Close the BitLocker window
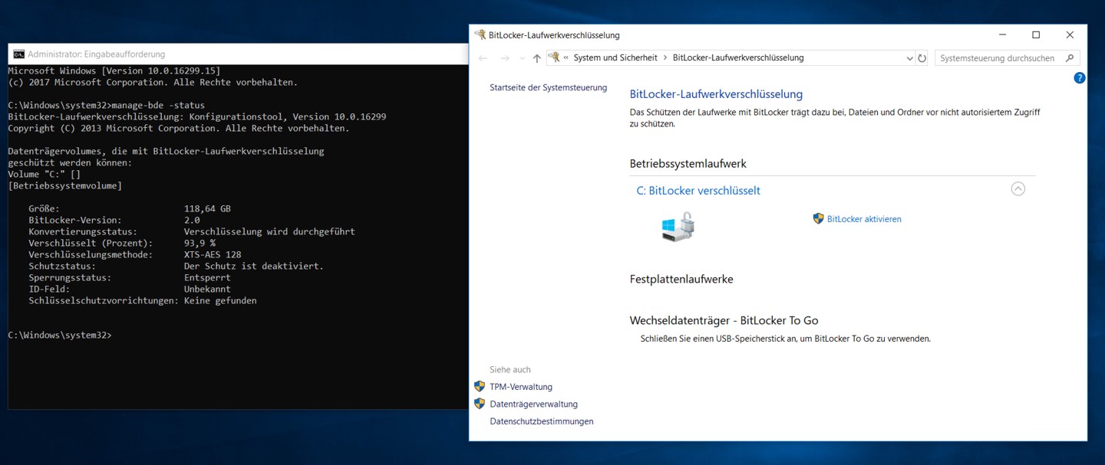 click(1070, 35)
